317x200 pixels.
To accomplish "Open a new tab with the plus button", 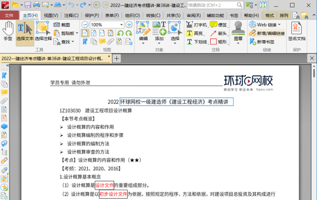I will pyautogui.click(x=117, y=59).
